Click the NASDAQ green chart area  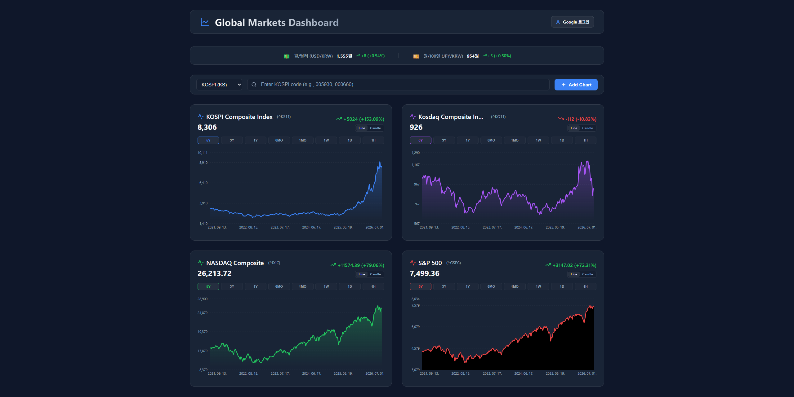pyautogui.click(x=296, y=334)
